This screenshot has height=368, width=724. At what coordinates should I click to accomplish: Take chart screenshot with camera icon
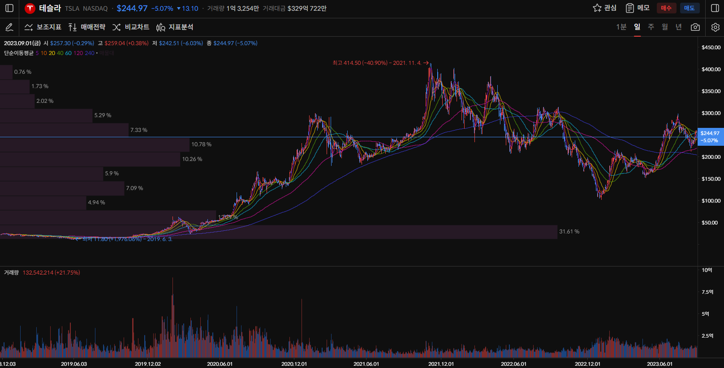[x=695, y=27]
